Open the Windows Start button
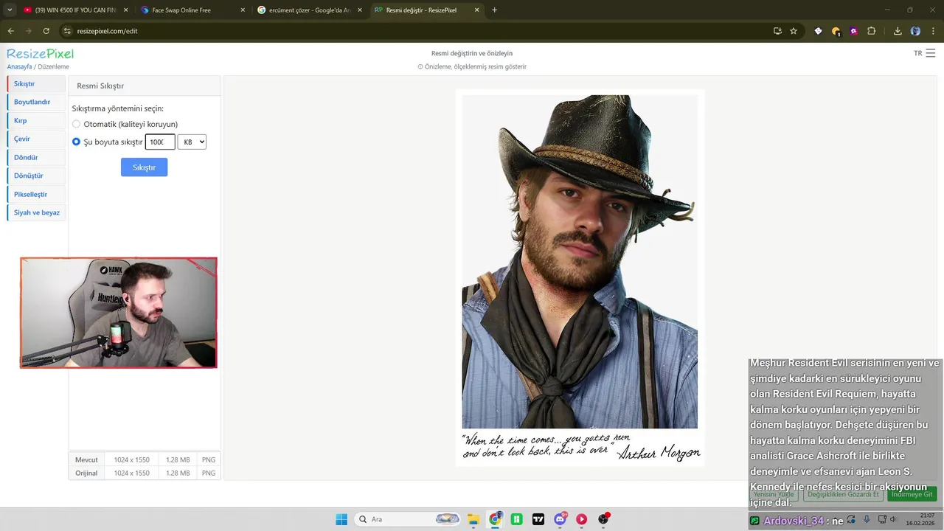 pyautogui.click(x=341, y=519)
